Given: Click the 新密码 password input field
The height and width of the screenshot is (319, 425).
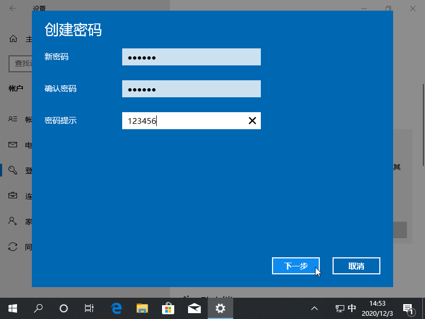Looking at the screenshot, I should tap(191, 57).
